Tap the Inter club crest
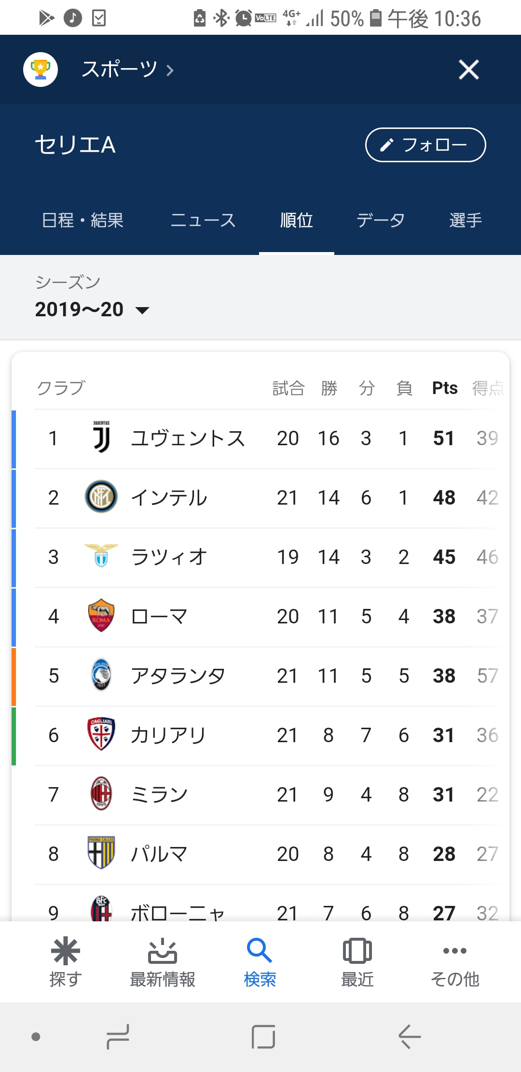 click(x=101, y=497)
